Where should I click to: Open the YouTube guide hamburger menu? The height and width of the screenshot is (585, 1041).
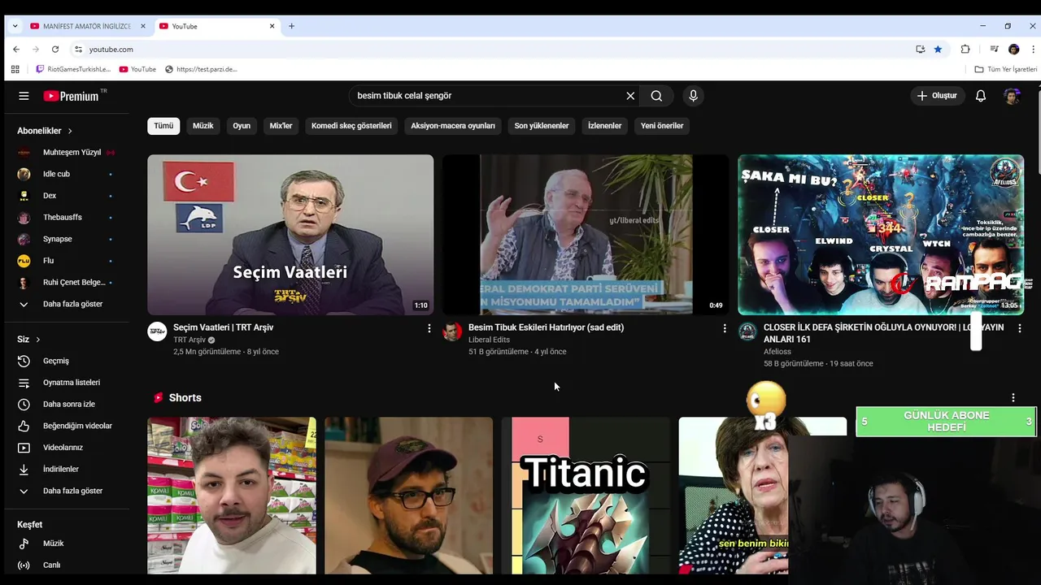[x=24, y=96]
